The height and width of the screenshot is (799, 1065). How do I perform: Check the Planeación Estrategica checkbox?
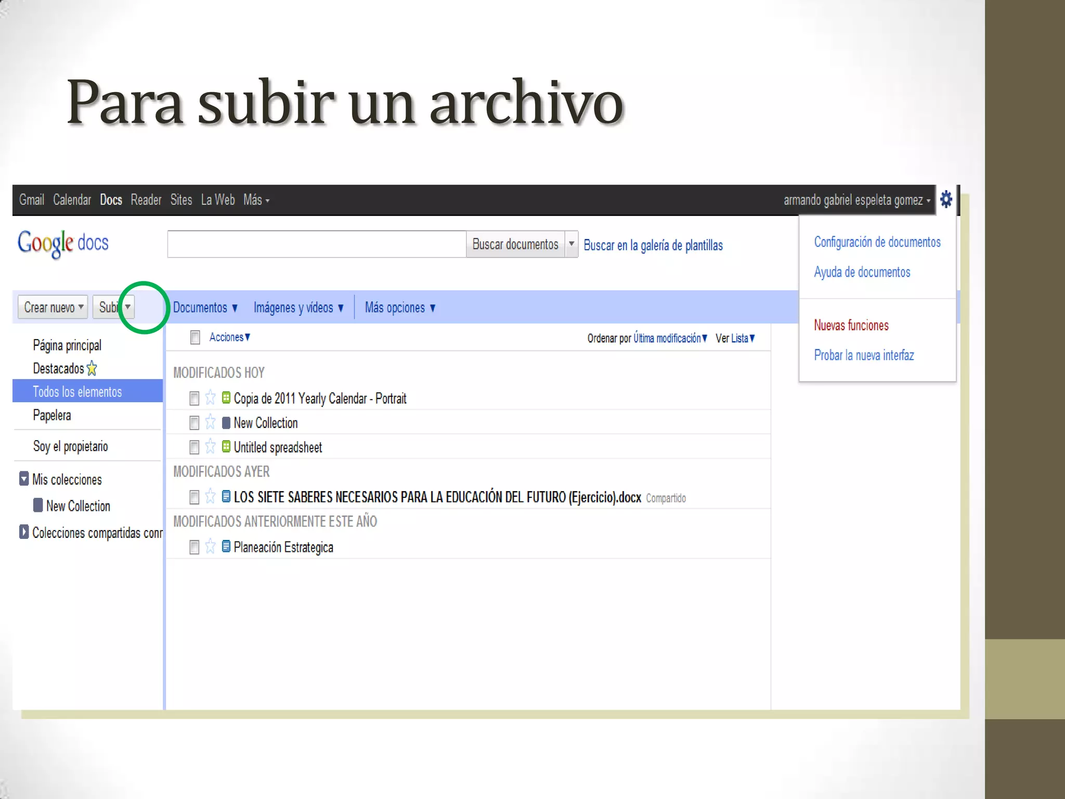(194, 547)
